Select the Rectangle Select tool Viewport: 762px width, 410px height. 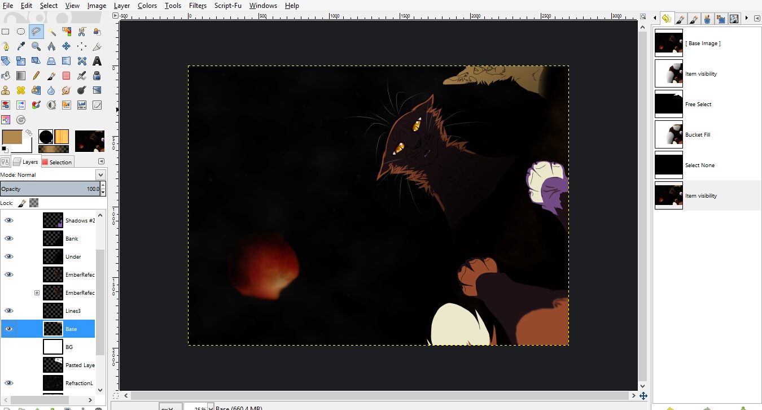click(6, 32)
